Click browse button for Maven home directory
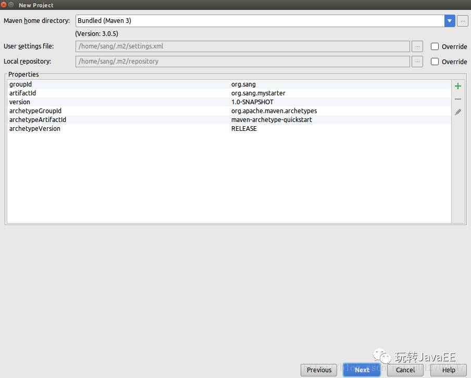 [x=462, y=21]
